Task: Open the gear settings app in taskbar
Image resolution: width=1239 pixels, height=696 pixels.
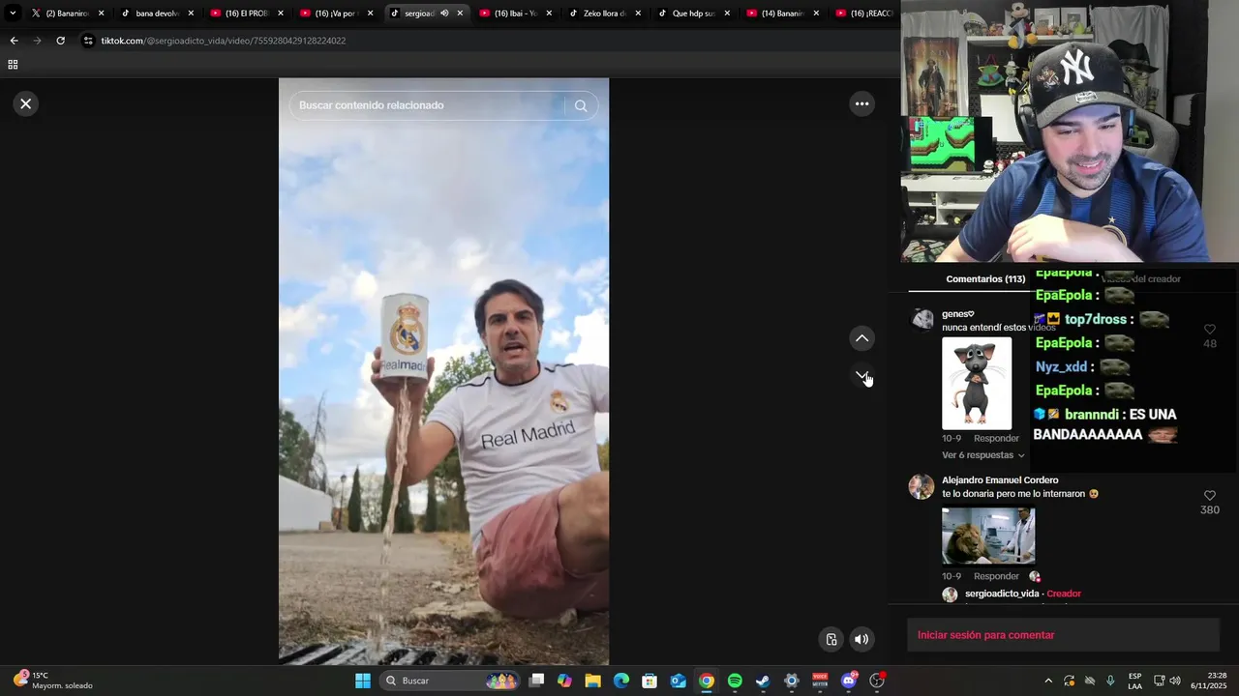Action: pyautogui.click(x=791, y=681)
